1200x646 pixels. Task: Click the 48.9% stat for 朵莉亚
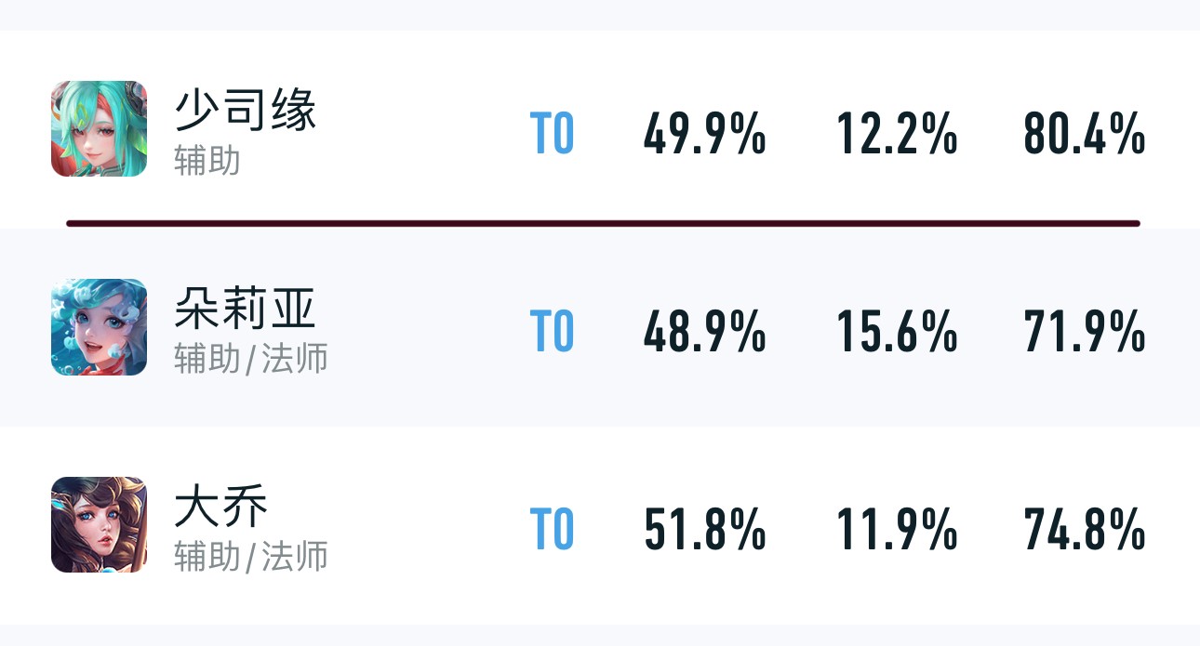pos(704,332)
